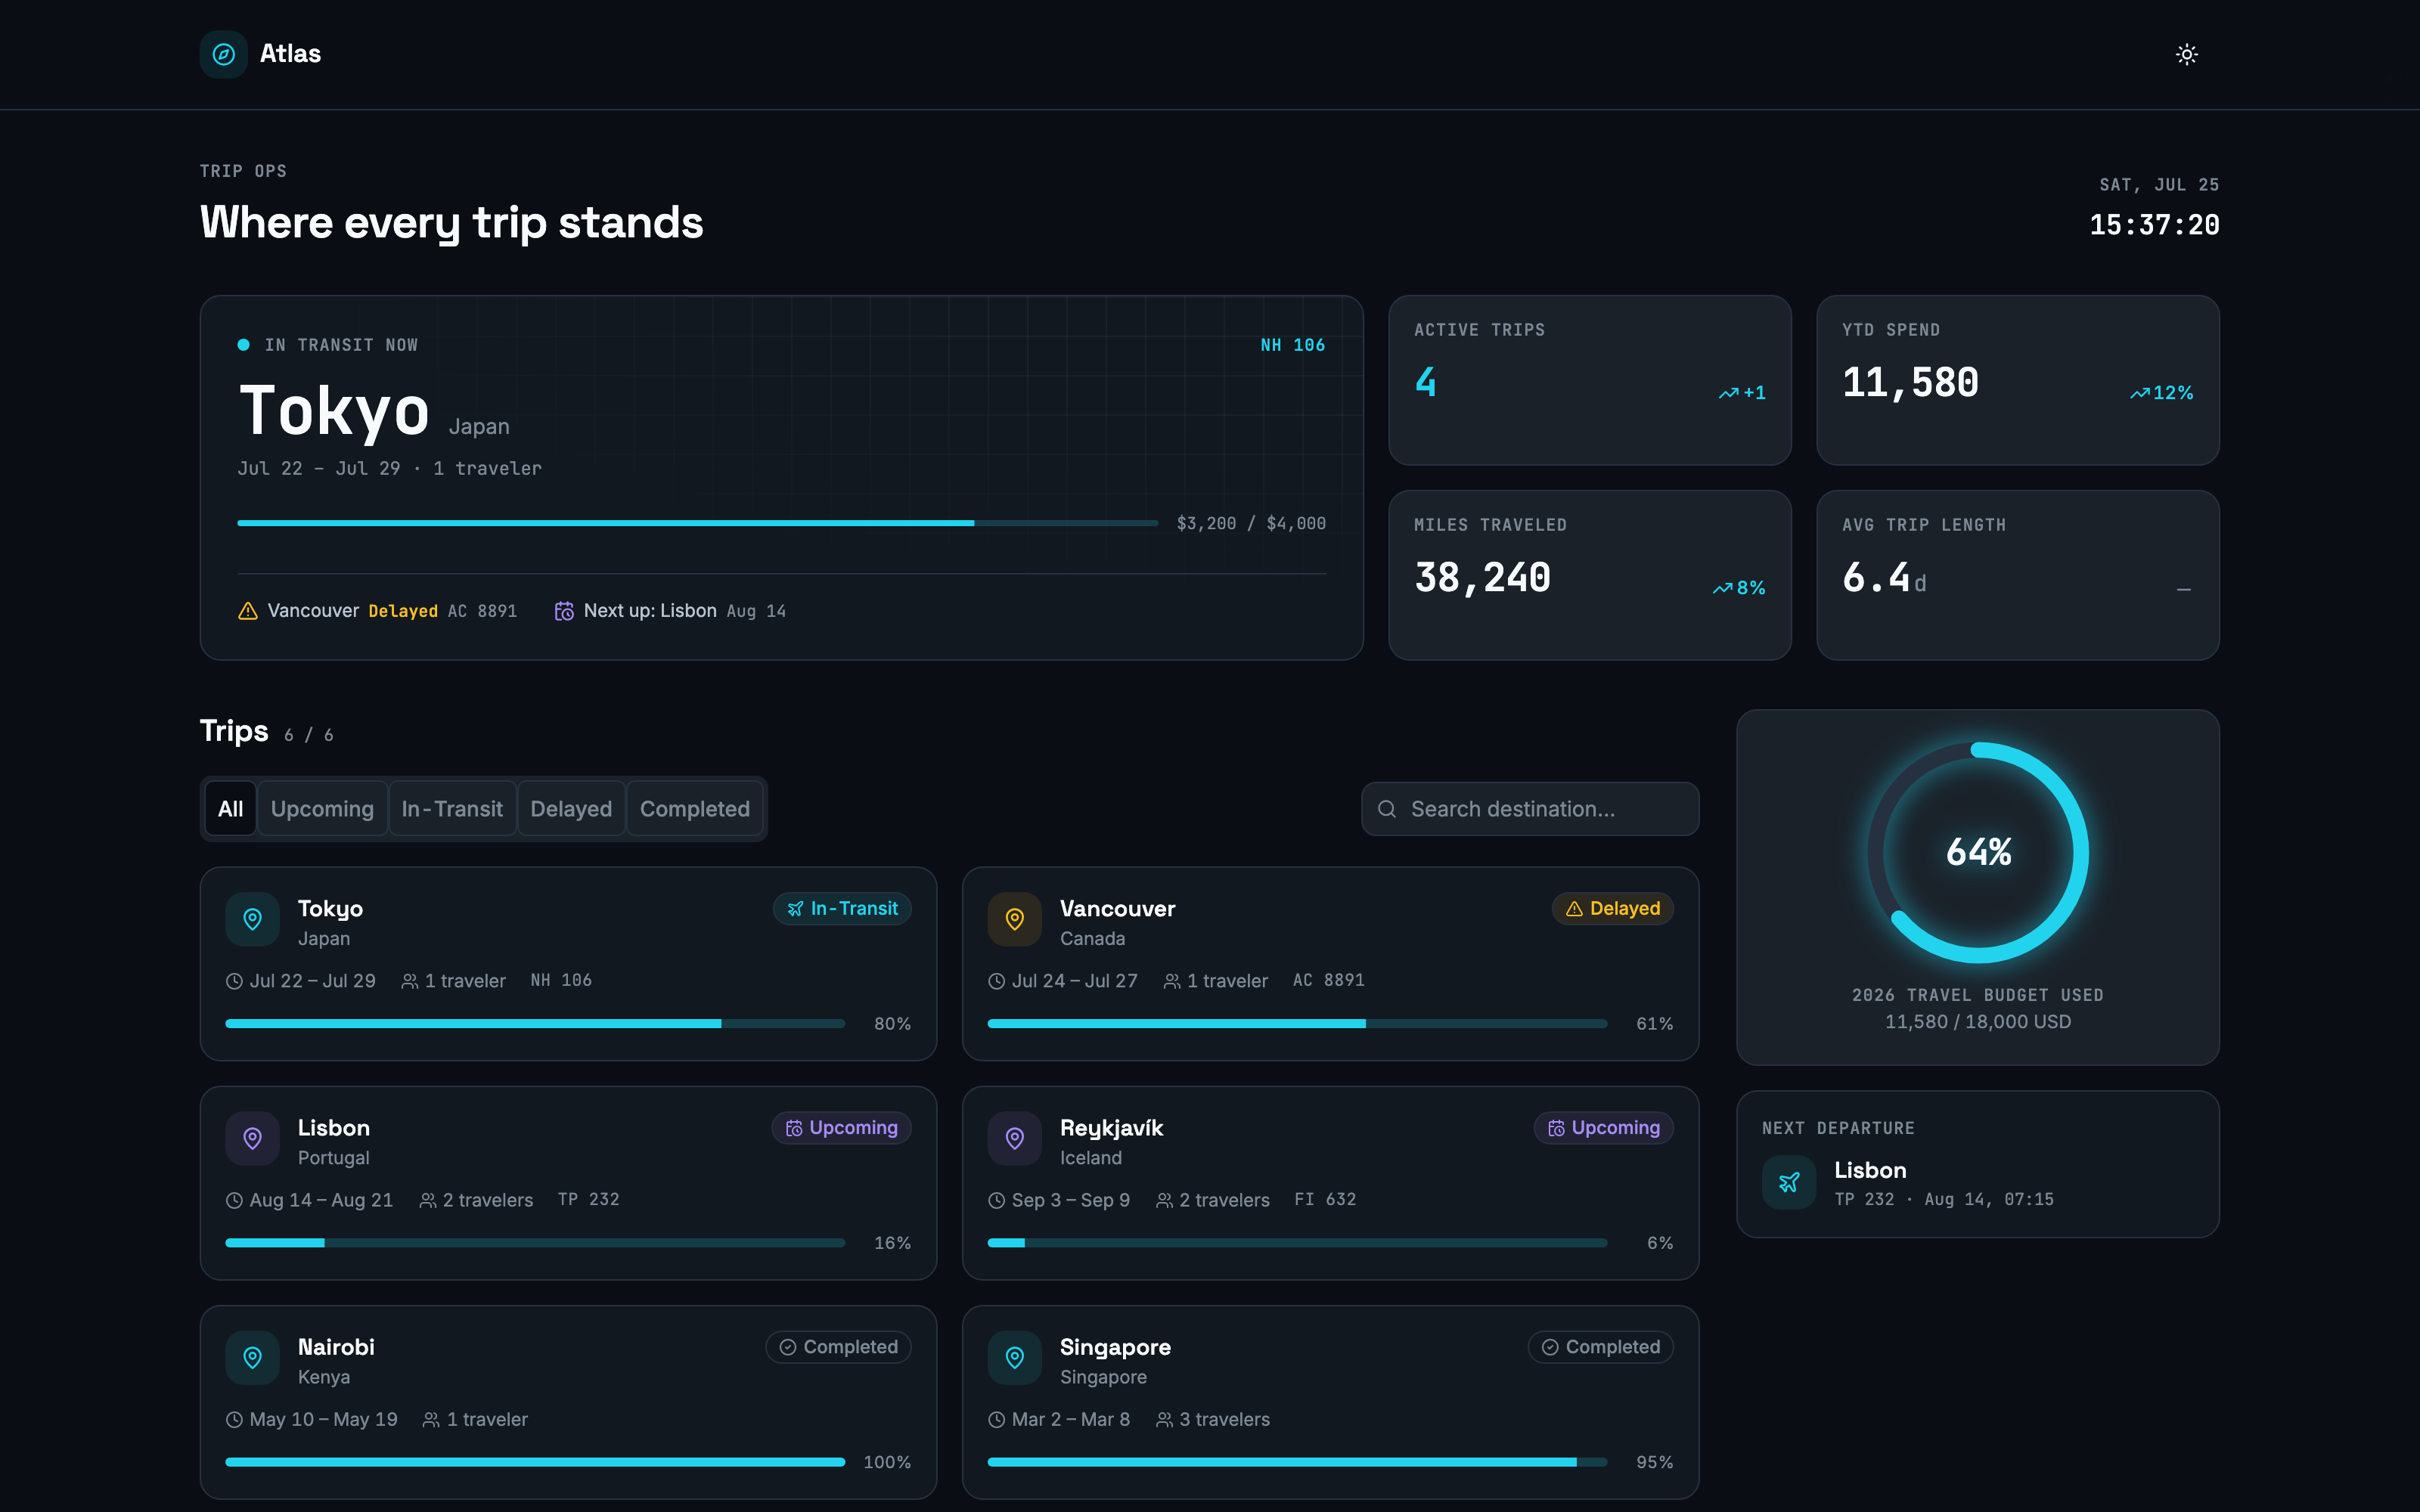Click the Nairobi card 100% progress bar

(535, 1461)
